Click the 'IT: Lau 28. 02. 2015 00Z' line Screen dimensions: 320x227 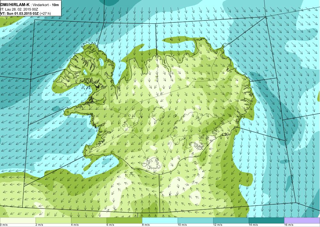(19, 9)
